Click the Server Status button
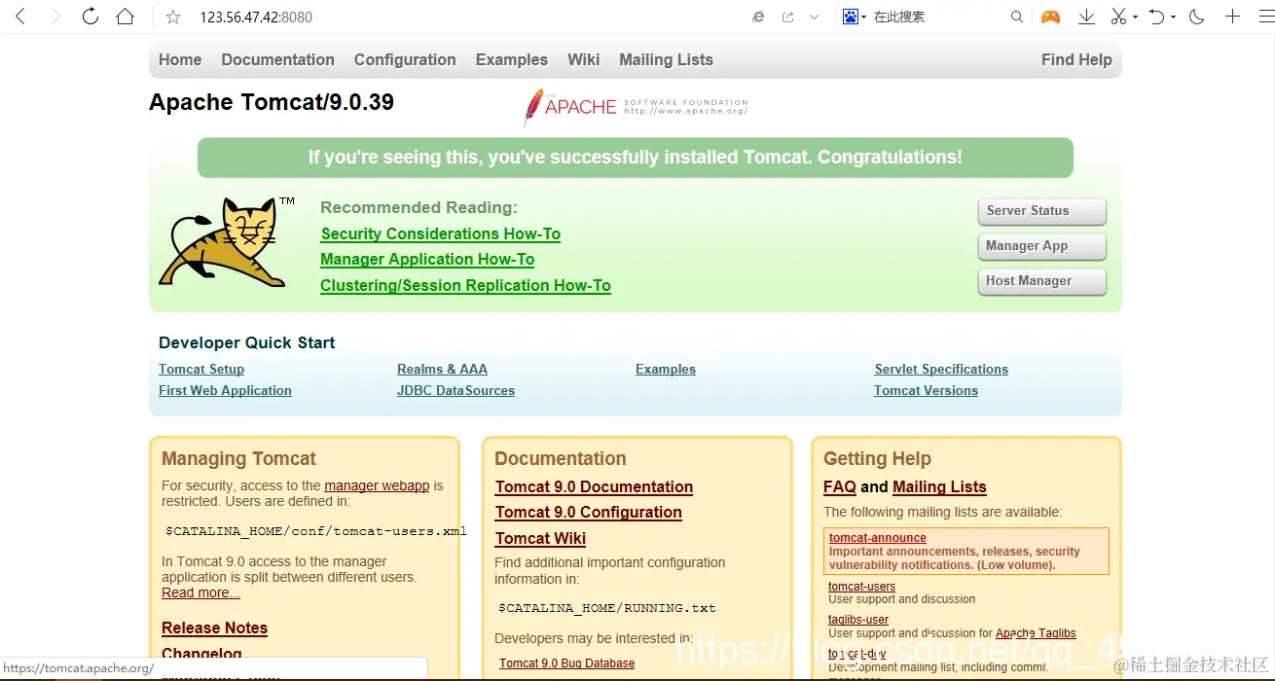The width and height of the screenshot is (1275, 681). pyautogui.click(x=1041, y=211)
